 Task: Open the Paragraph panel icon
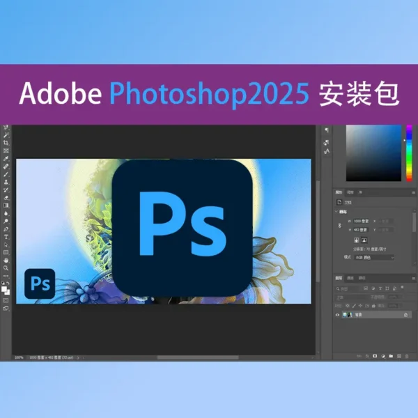coord(327,130)
